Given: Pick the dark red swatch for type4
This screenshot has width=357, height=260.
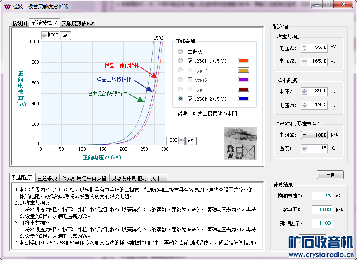Looking at the screenshot, I should tap(244, 89).
